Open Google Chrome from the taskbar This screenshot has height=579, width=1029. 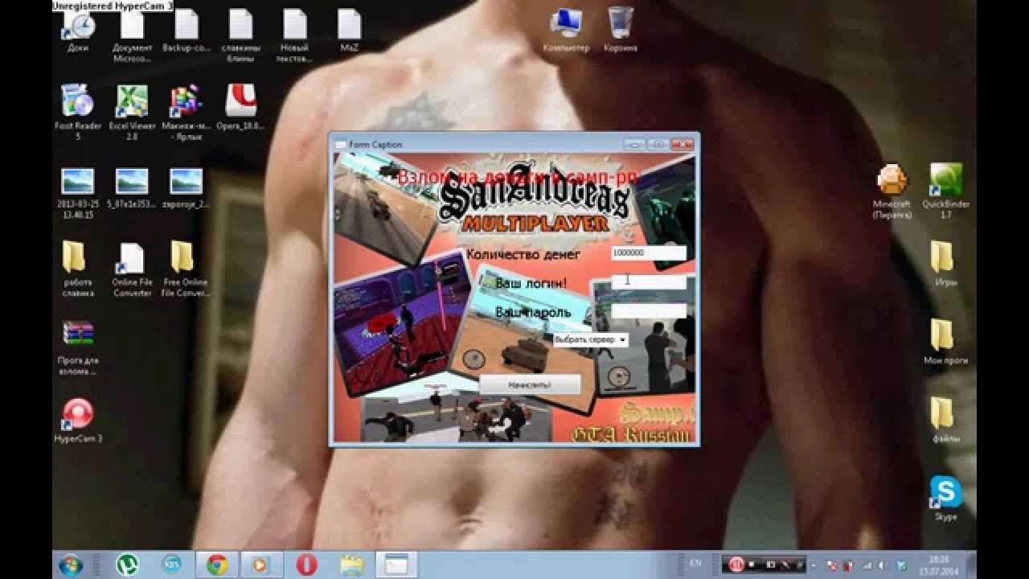(216, 565)
